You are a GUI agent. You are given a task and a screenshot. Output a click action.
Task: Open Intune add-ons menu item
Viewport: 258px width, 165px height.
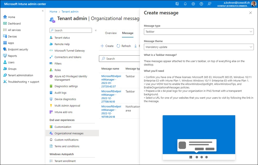pos(63,112)
